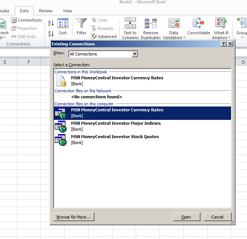The image size is (247, 239).
Task: Click the Open button
Action: point(186,217)
